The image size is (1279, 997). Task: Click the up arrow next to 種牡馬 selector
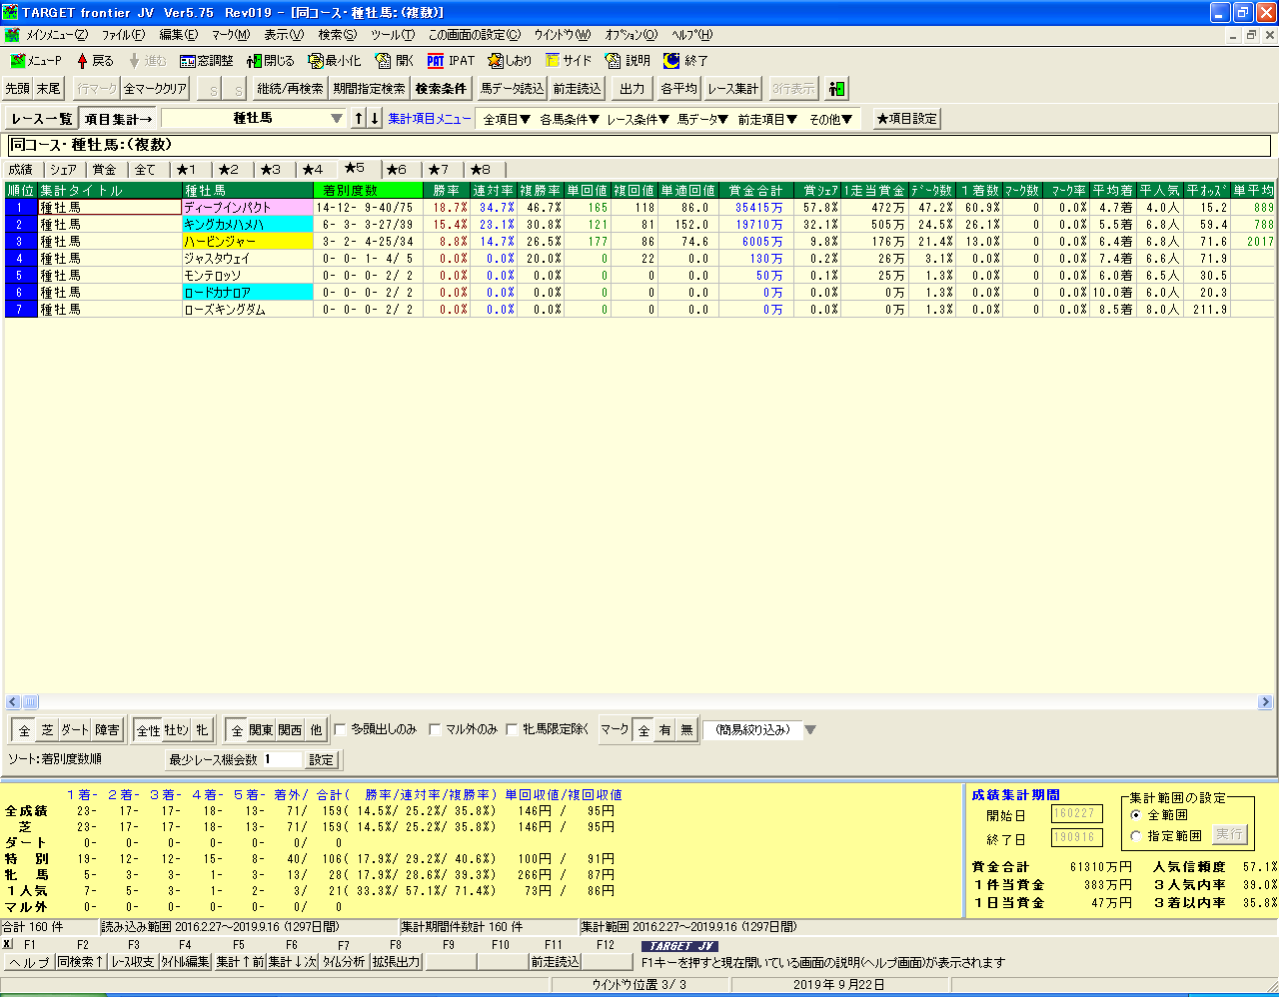point(359,119)
